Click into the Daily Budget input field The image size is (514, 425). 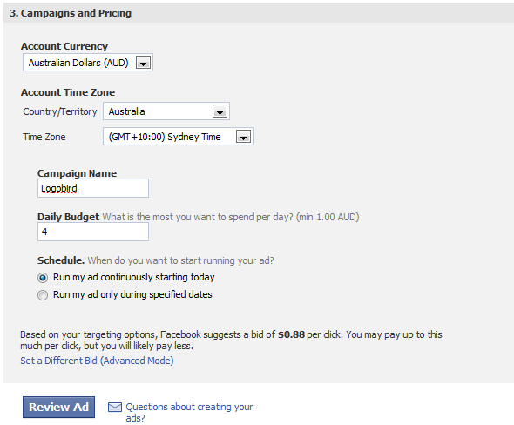pyautogui.click(x=93, y=232)
